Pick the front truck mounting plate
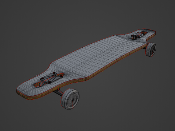Viewport: 175px width, 131px height. coord(51,78)
